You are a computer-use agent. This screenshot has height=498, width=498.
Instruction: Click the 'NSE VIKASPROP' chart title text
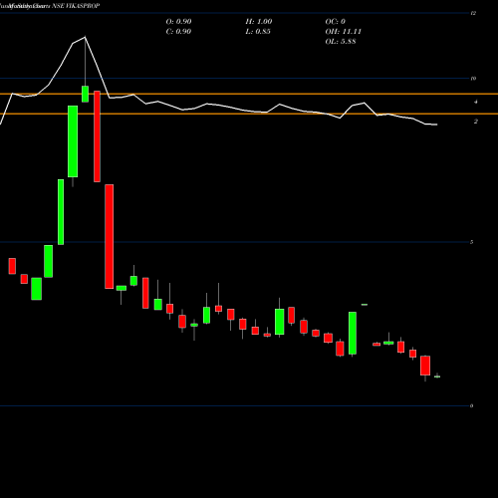click(x=76, y=6)
